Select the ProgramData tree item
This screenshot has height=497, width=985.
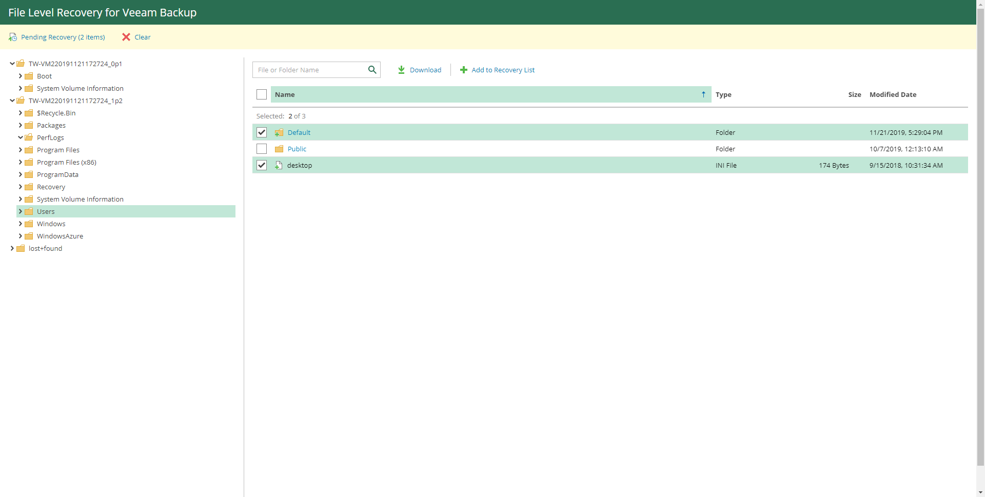pos(57,174)
